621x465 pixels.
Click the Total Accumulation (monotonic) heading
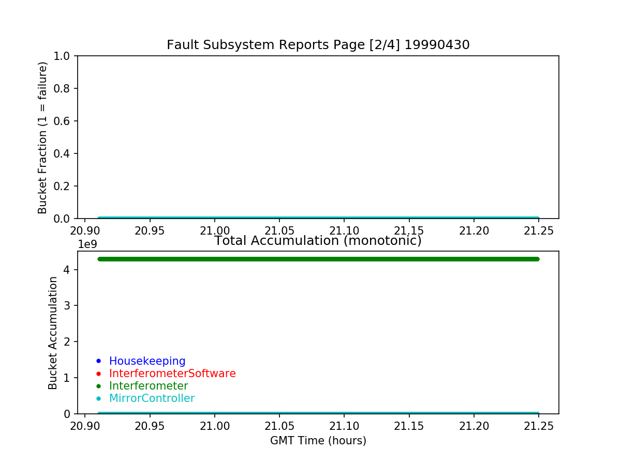[x=318, y=241]
